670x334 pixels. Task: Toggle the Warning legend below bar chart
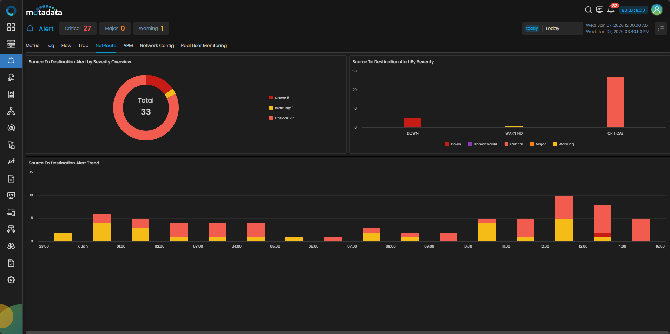[x=563, y=144]
